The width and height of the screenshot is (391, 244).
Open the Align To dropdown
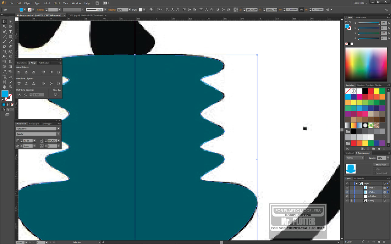point(56,95)
